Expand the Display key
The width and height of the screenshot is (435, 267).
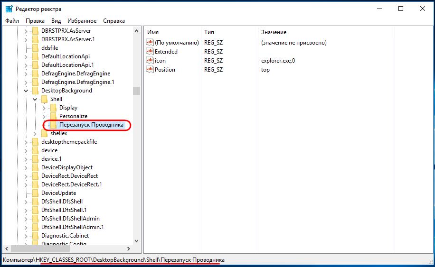[x=44, y=108]
